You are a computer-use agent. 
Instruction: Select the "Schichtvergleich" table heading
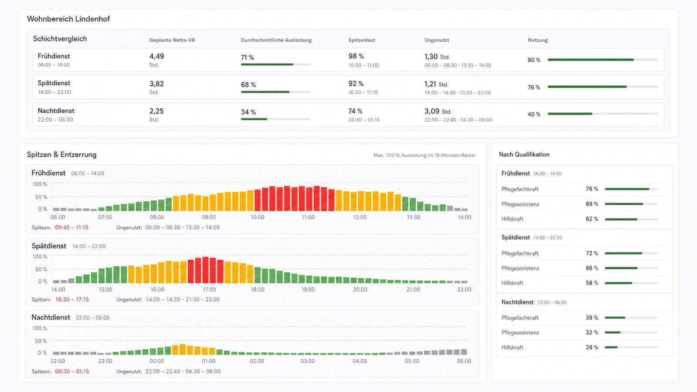(x=60, y=39)
